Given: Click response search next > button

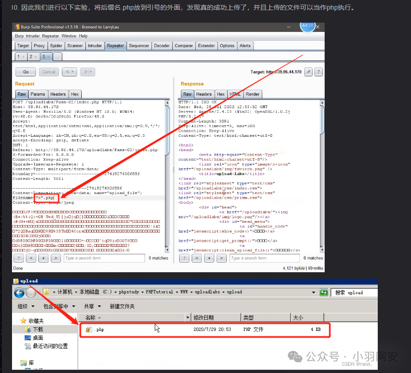Looking at the screenshot, I should pyautogui.click(x=221, y=258).
